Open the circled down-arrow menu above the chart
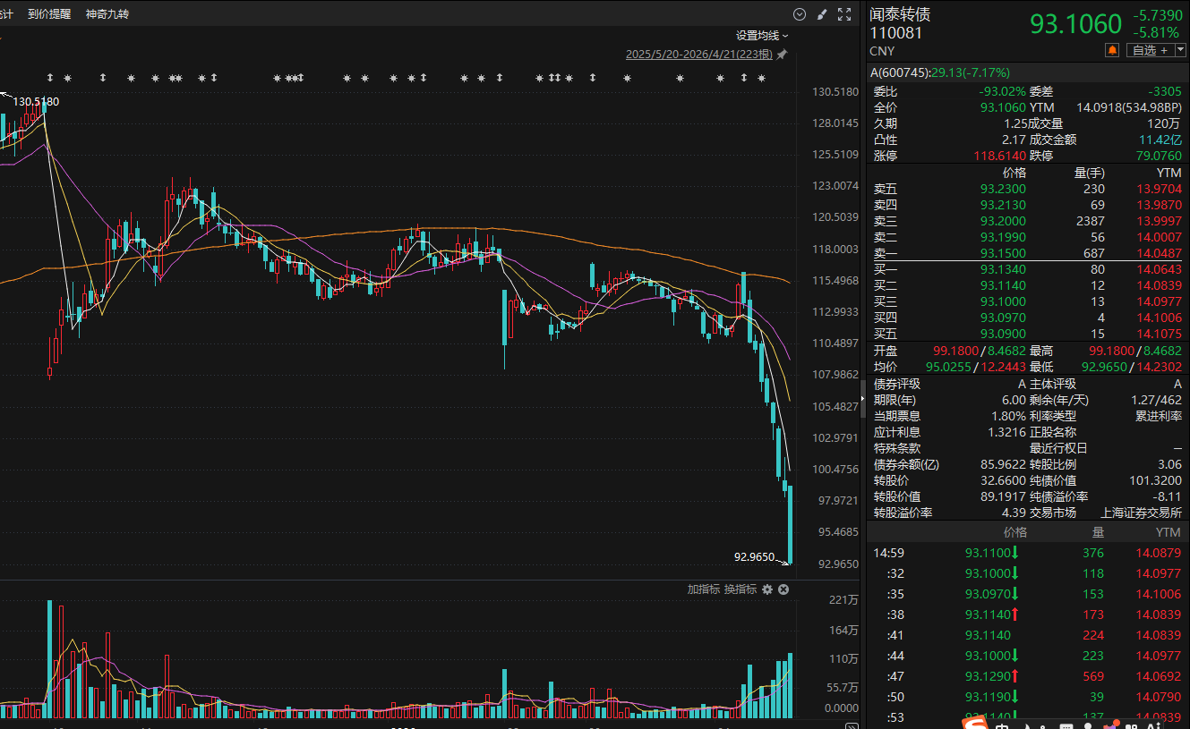 (800, 14)
